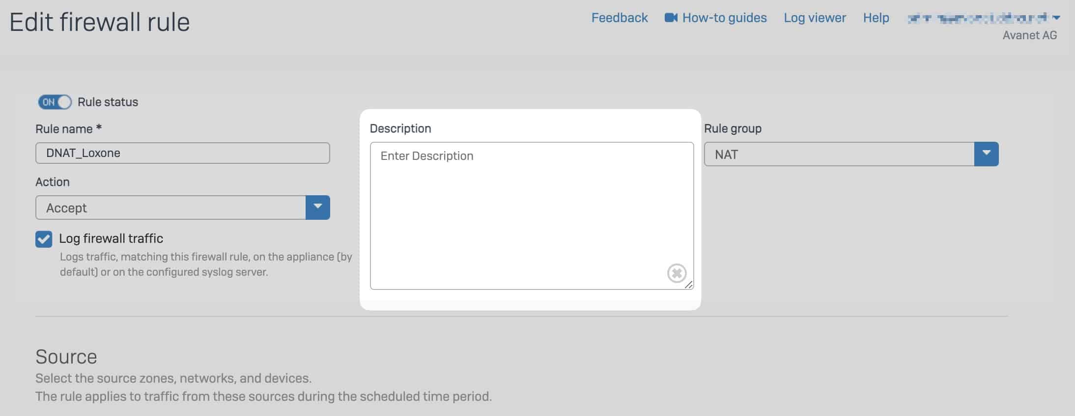Open the How-to guides text link
The width and height of the screenshot is (1075, 416).
click(x=724, y=18)
